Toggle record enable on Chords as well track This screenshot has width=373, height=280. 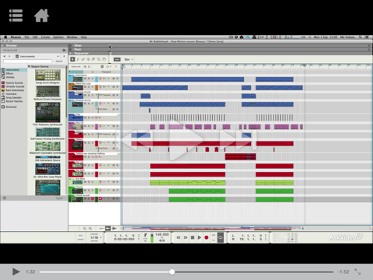tap(100, 199)
